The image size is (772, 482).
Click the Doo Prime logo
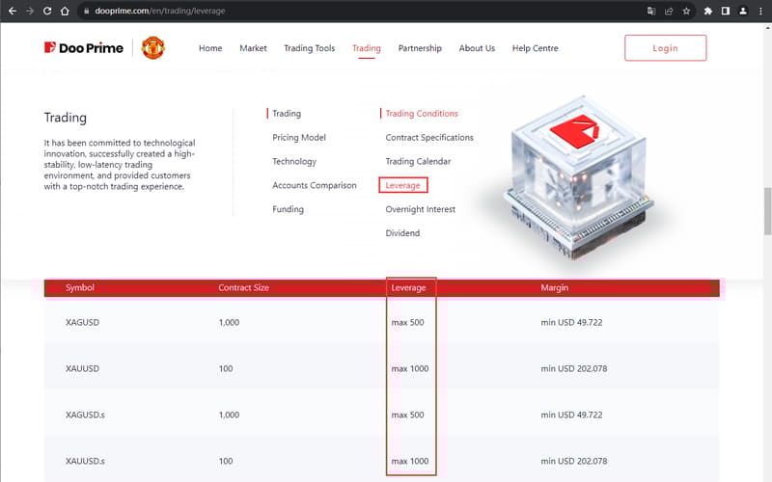(85, 48)
